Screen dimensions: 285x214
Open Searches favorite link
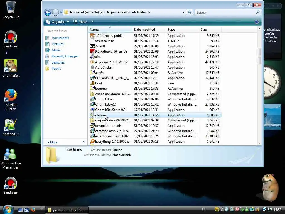[58, 62]
